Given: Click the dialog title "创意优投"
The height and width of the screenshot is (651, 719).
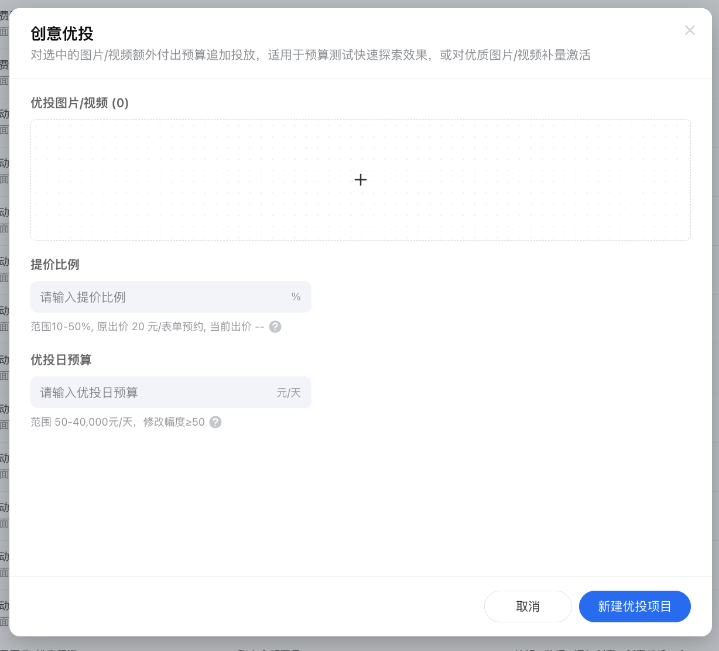Looking at the screenshot, I should [x=61, y=34].
